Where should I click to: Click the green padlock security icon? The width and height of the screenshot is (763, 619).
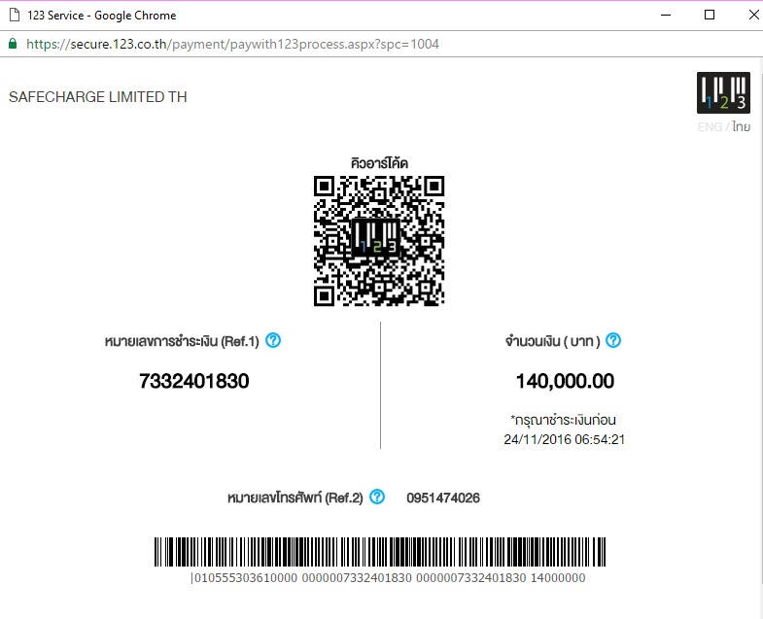14,44
